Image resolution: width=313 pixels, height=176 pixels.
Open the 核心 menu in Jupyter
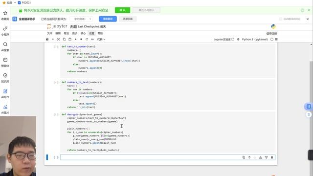(x=83, y=33)
